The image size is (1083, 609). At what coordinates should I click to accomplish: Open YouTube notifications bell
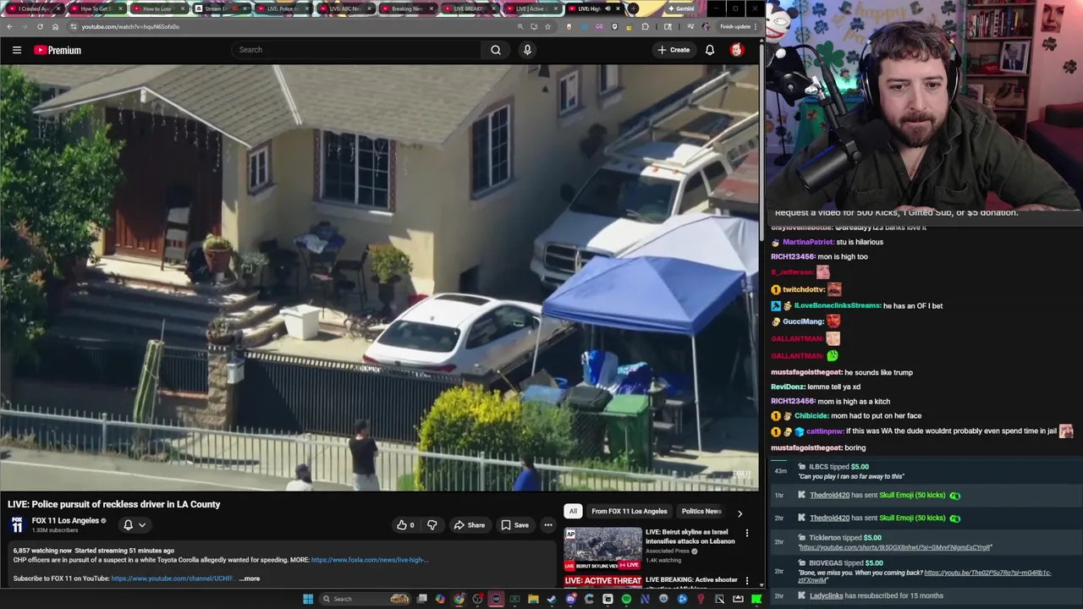tap(710, 50)
